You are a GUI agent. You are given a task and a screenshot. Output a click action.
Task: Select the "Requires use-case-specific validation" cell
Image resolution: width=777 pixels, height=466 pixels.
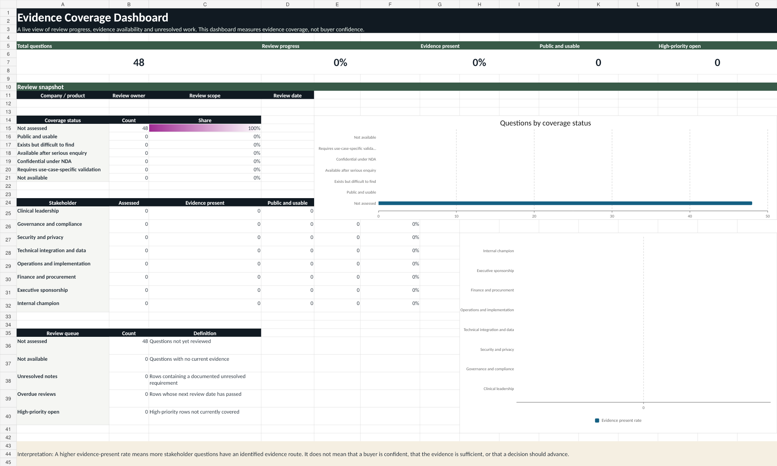click(63, 170)
